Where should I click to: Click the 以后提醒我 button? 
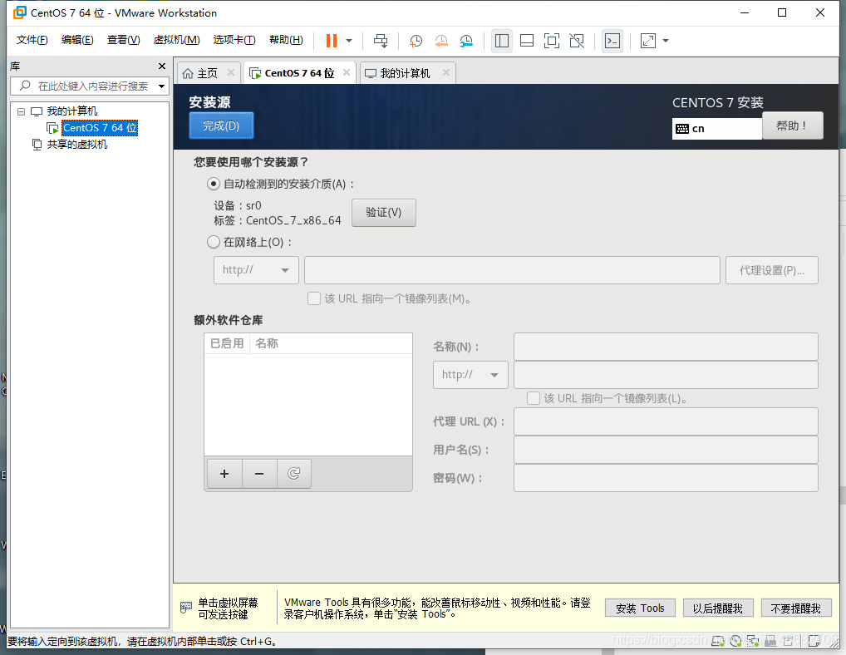[718, 608]
